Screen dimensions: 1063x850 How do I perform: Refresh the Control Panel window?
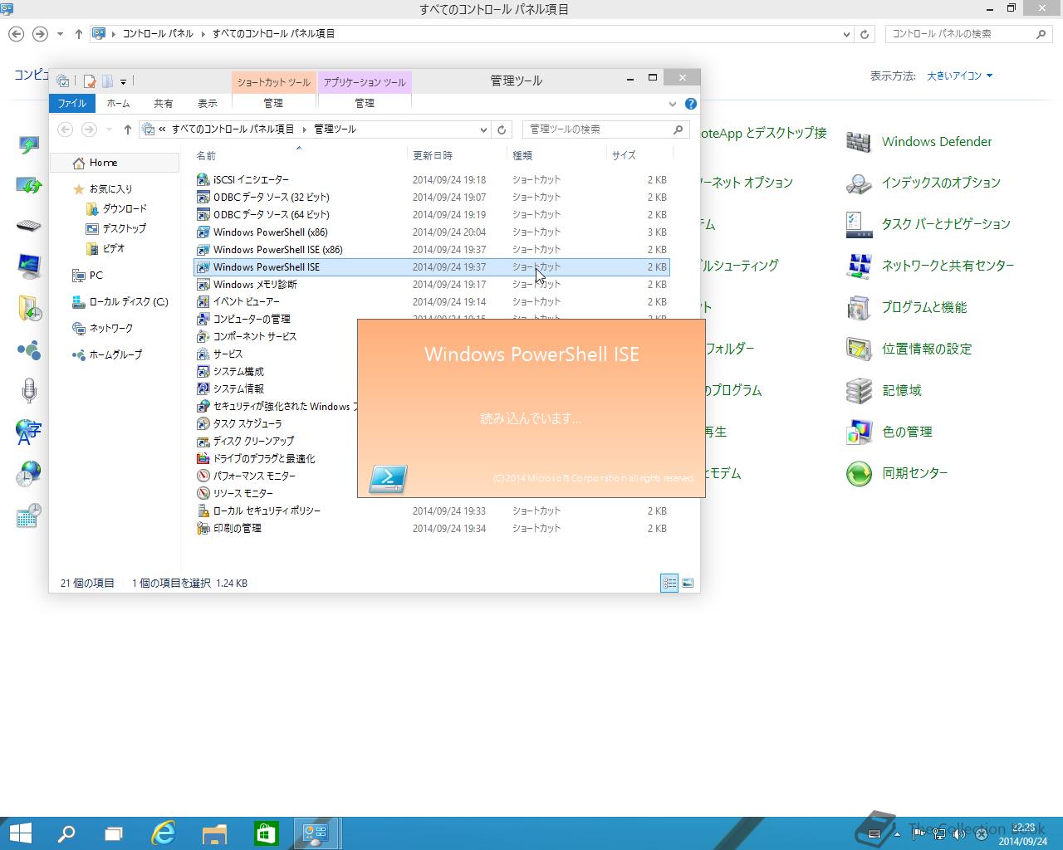(865, 34)
